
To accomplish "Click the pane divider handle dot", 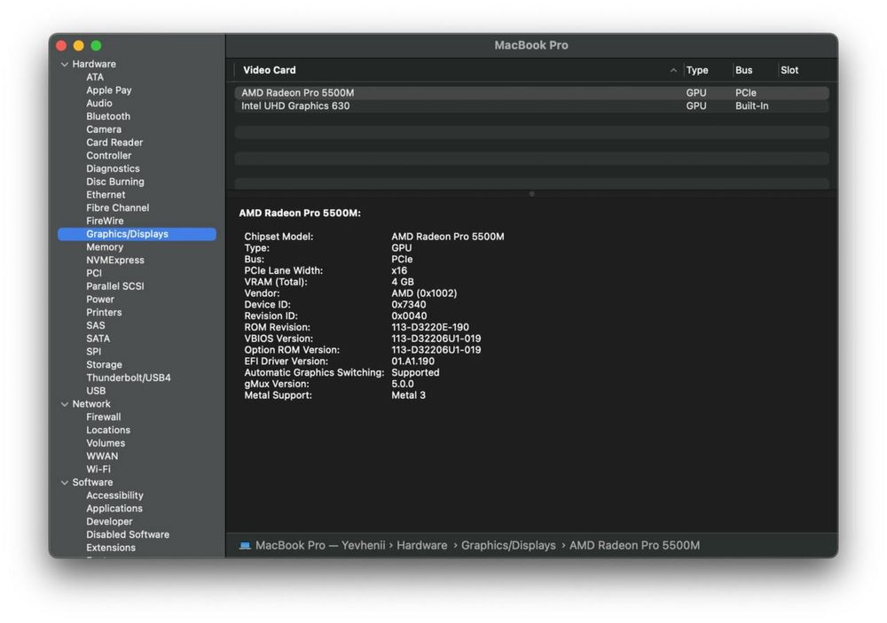I will tap(531, 194).
